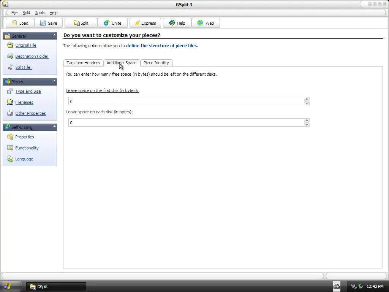Click the Filenames folder icon
Viewport: 389px width, 292px height.
[10, 102]
